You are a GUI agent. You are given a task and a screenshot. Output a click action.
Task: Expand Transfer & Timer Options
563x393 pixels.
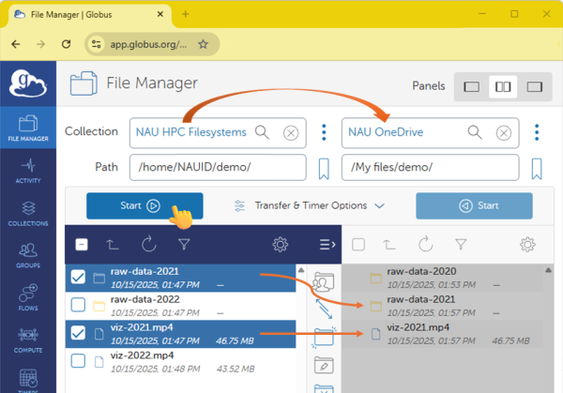(309, 205)
